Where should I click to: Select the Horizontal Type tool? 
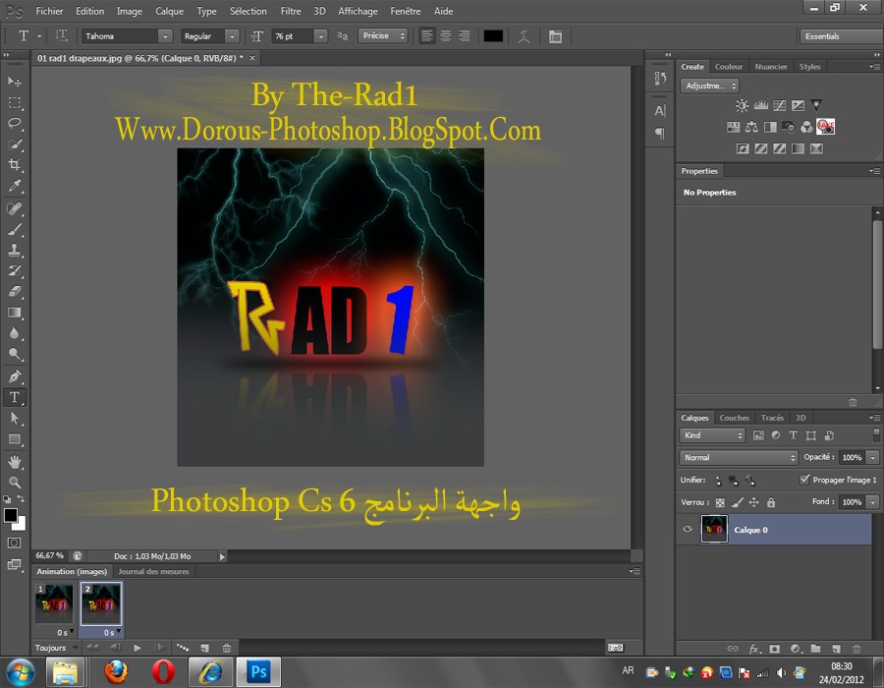(15, 398)
